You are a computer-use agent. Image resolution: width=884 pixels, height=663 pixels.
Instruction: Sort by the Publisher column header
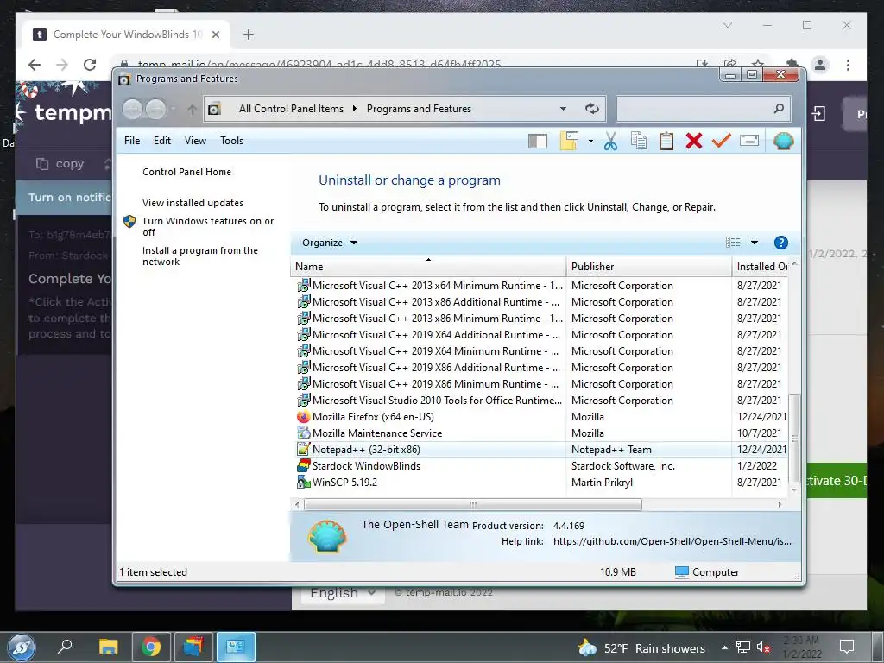649,267
